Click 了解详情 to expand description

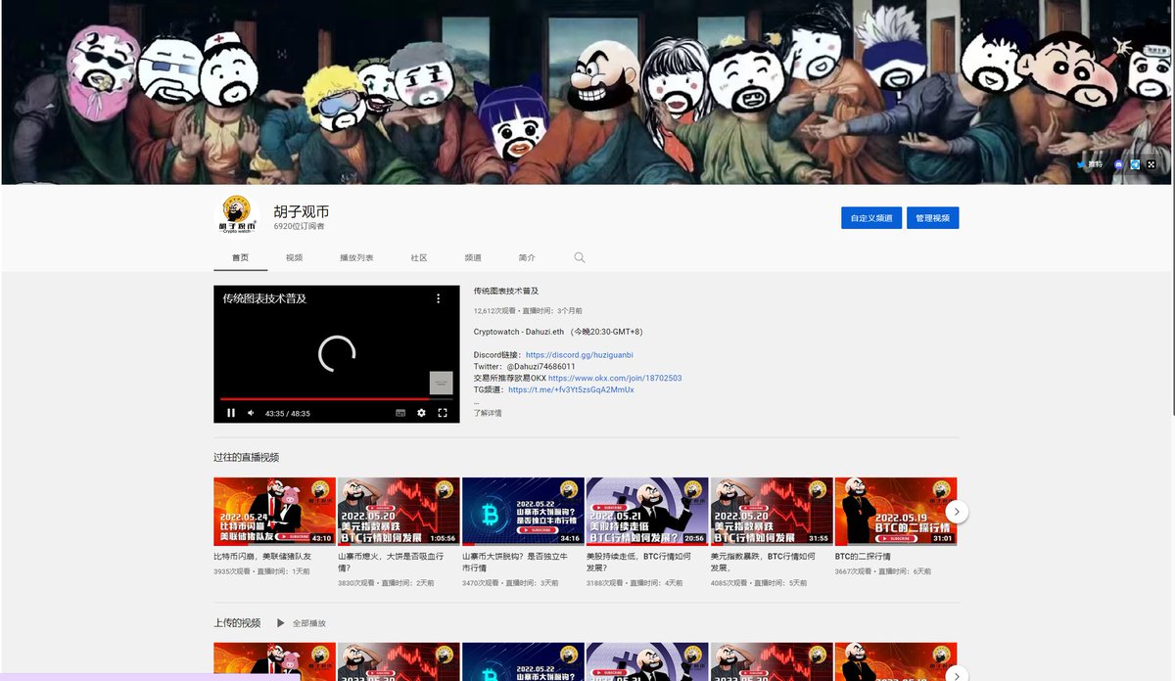[x=488, y=413]
